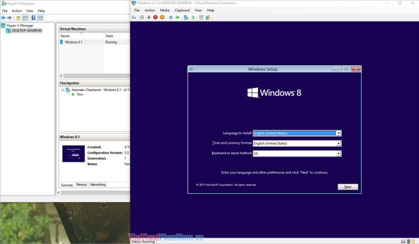Open Media menu in Virtual Machine Connection

coord(165,10)
